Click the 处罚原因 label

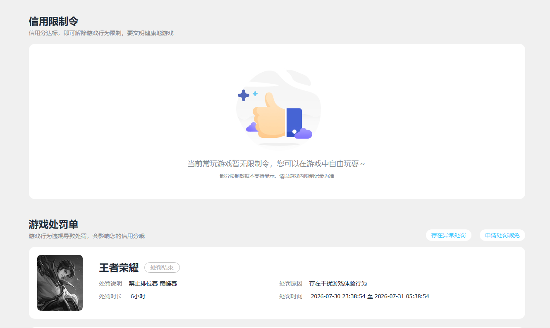point(291,283)
